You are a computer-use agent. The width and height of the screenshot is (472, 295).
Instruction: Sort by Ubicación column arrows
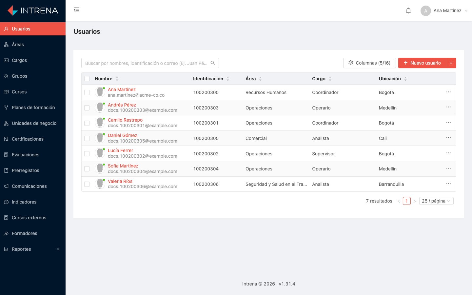coord(405,79)
